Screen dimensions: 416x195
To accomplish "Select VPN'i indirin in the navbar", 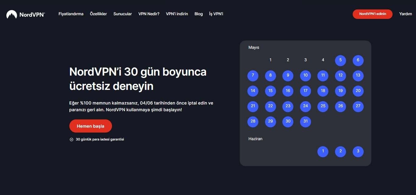I will (x=177, y=14).
